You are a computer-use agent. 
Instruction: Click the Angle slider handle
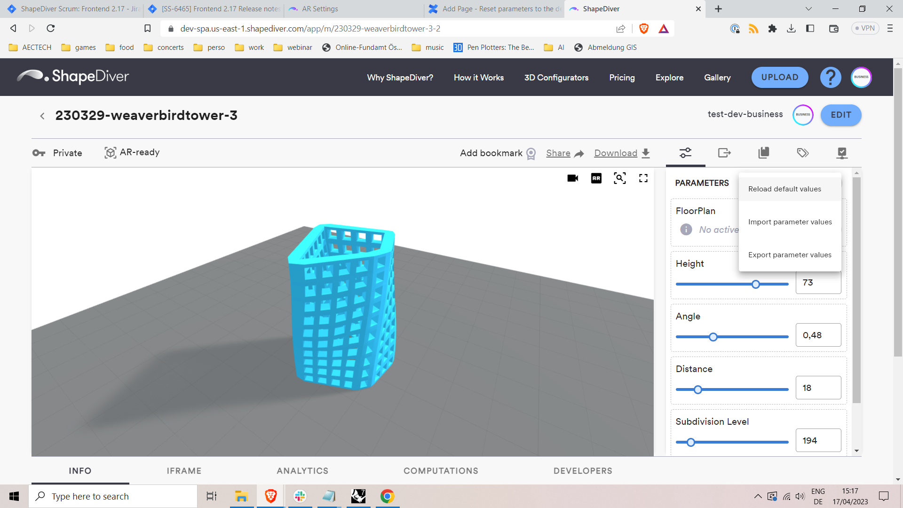(x=713, y=337)
